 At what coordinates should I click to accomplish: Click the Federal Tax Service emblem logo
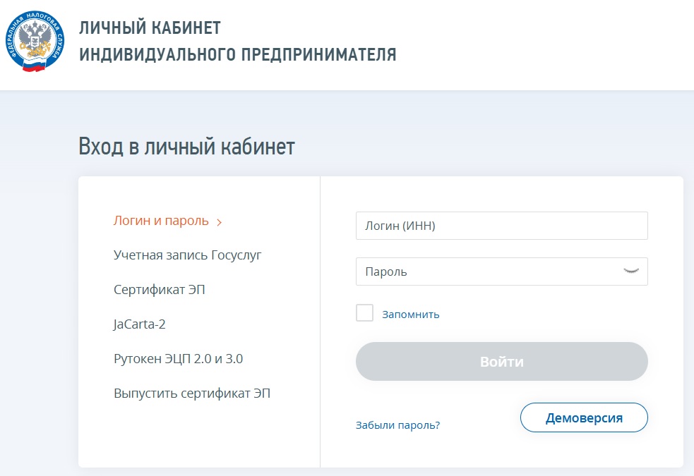(35, 42)
